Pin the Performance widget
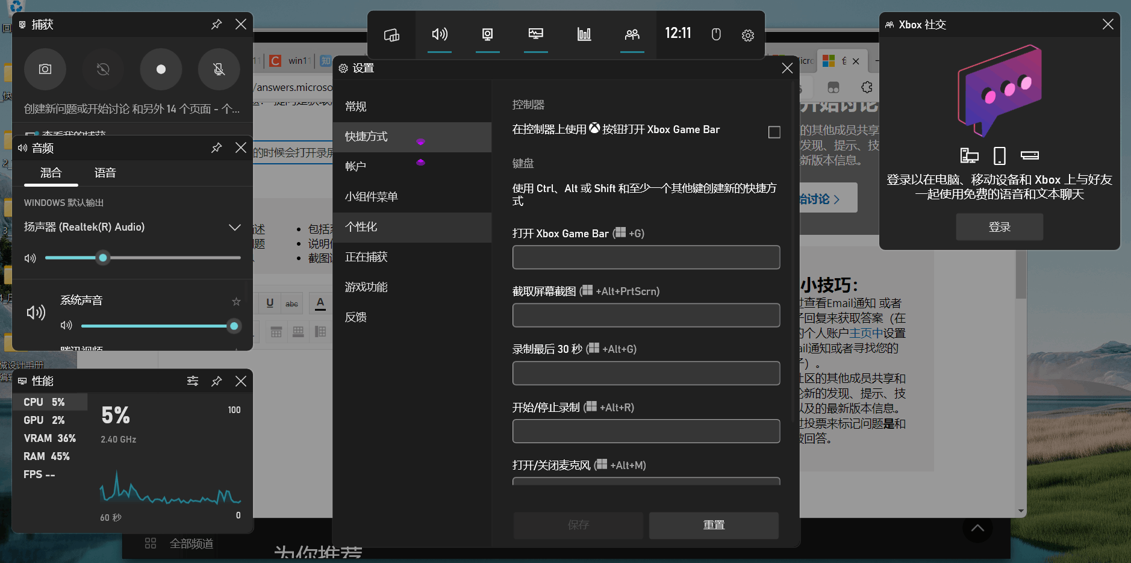 pos(217,381)
